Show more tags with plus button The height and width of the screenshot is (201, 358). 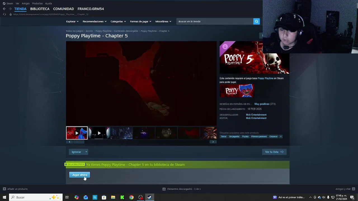pyautogui.click(x=281, y=137)
